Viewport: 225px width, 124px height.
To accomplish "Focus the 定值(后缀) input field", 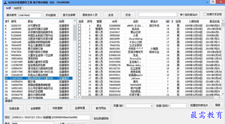I will click(x=178, y=106).
